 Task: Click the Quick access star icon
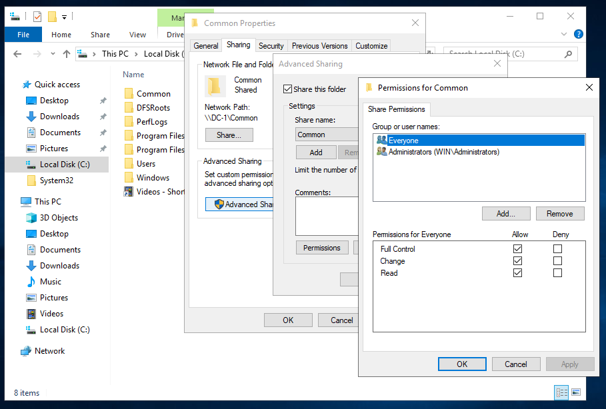(x=27, y=85)
